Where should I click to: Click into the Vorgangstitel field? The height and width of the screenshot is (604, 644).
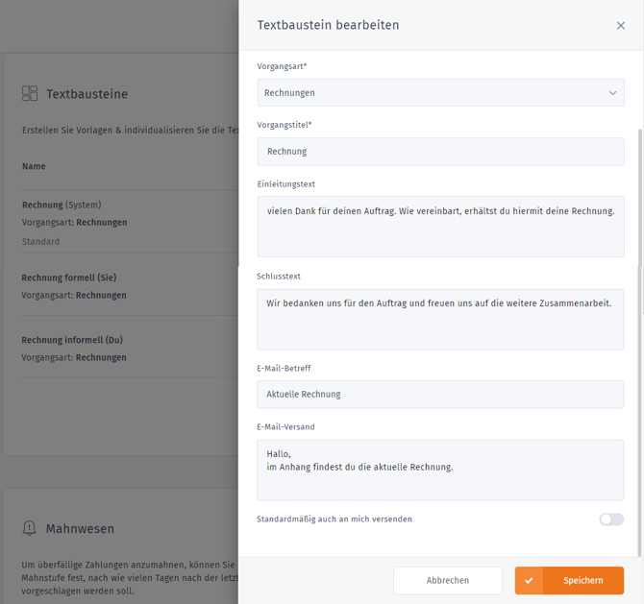coord(440,152)
